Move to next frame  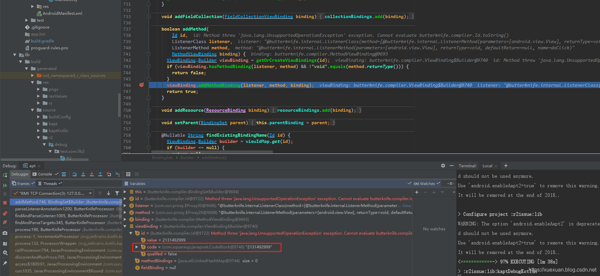(x=109, y=193)
